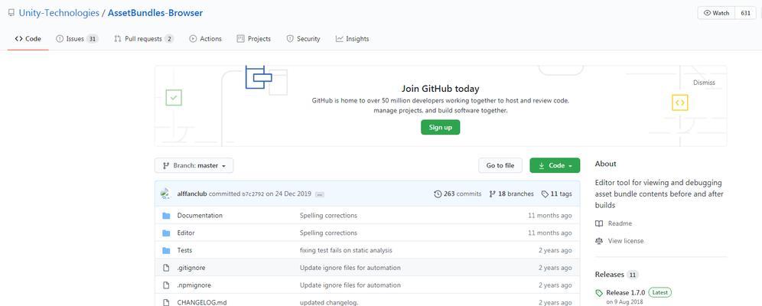Viewport: 762px width, 306px height.
Task: Open .npmignore's 'Update ignore files for automation' commit
Action: tap(350, 285)
